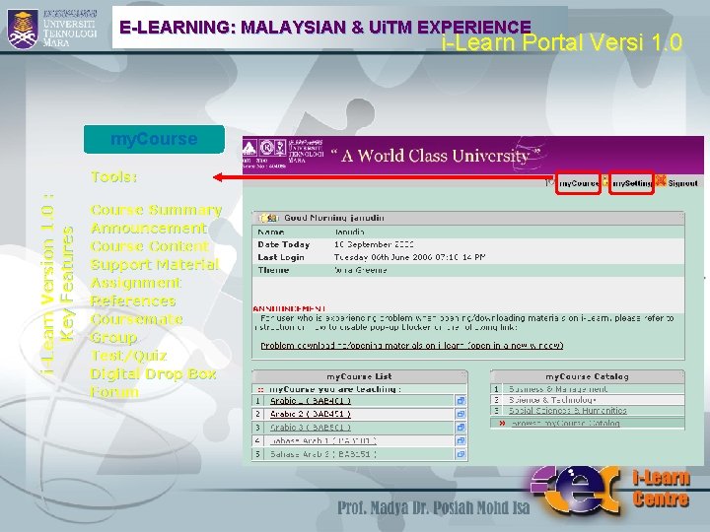Open Arabic 3 course link
Screen dimensions: 710x532
pyautogui.click(x=311, y=427)
